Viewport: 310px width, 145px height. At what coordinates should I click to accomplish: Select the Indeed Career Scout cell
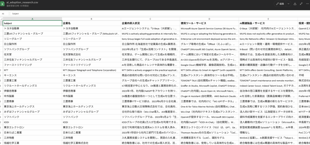point(268,86)
